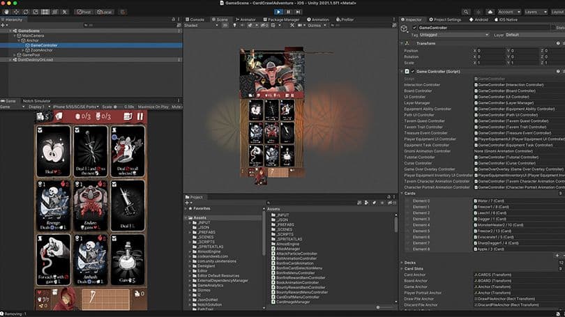The image size is (565, 317).
Task: Expand the Decks foldout in Inspector
Action: pos(402,263)
